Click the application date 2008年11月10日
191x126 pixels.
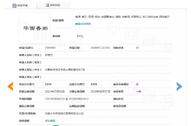click(x=100, y=48)
